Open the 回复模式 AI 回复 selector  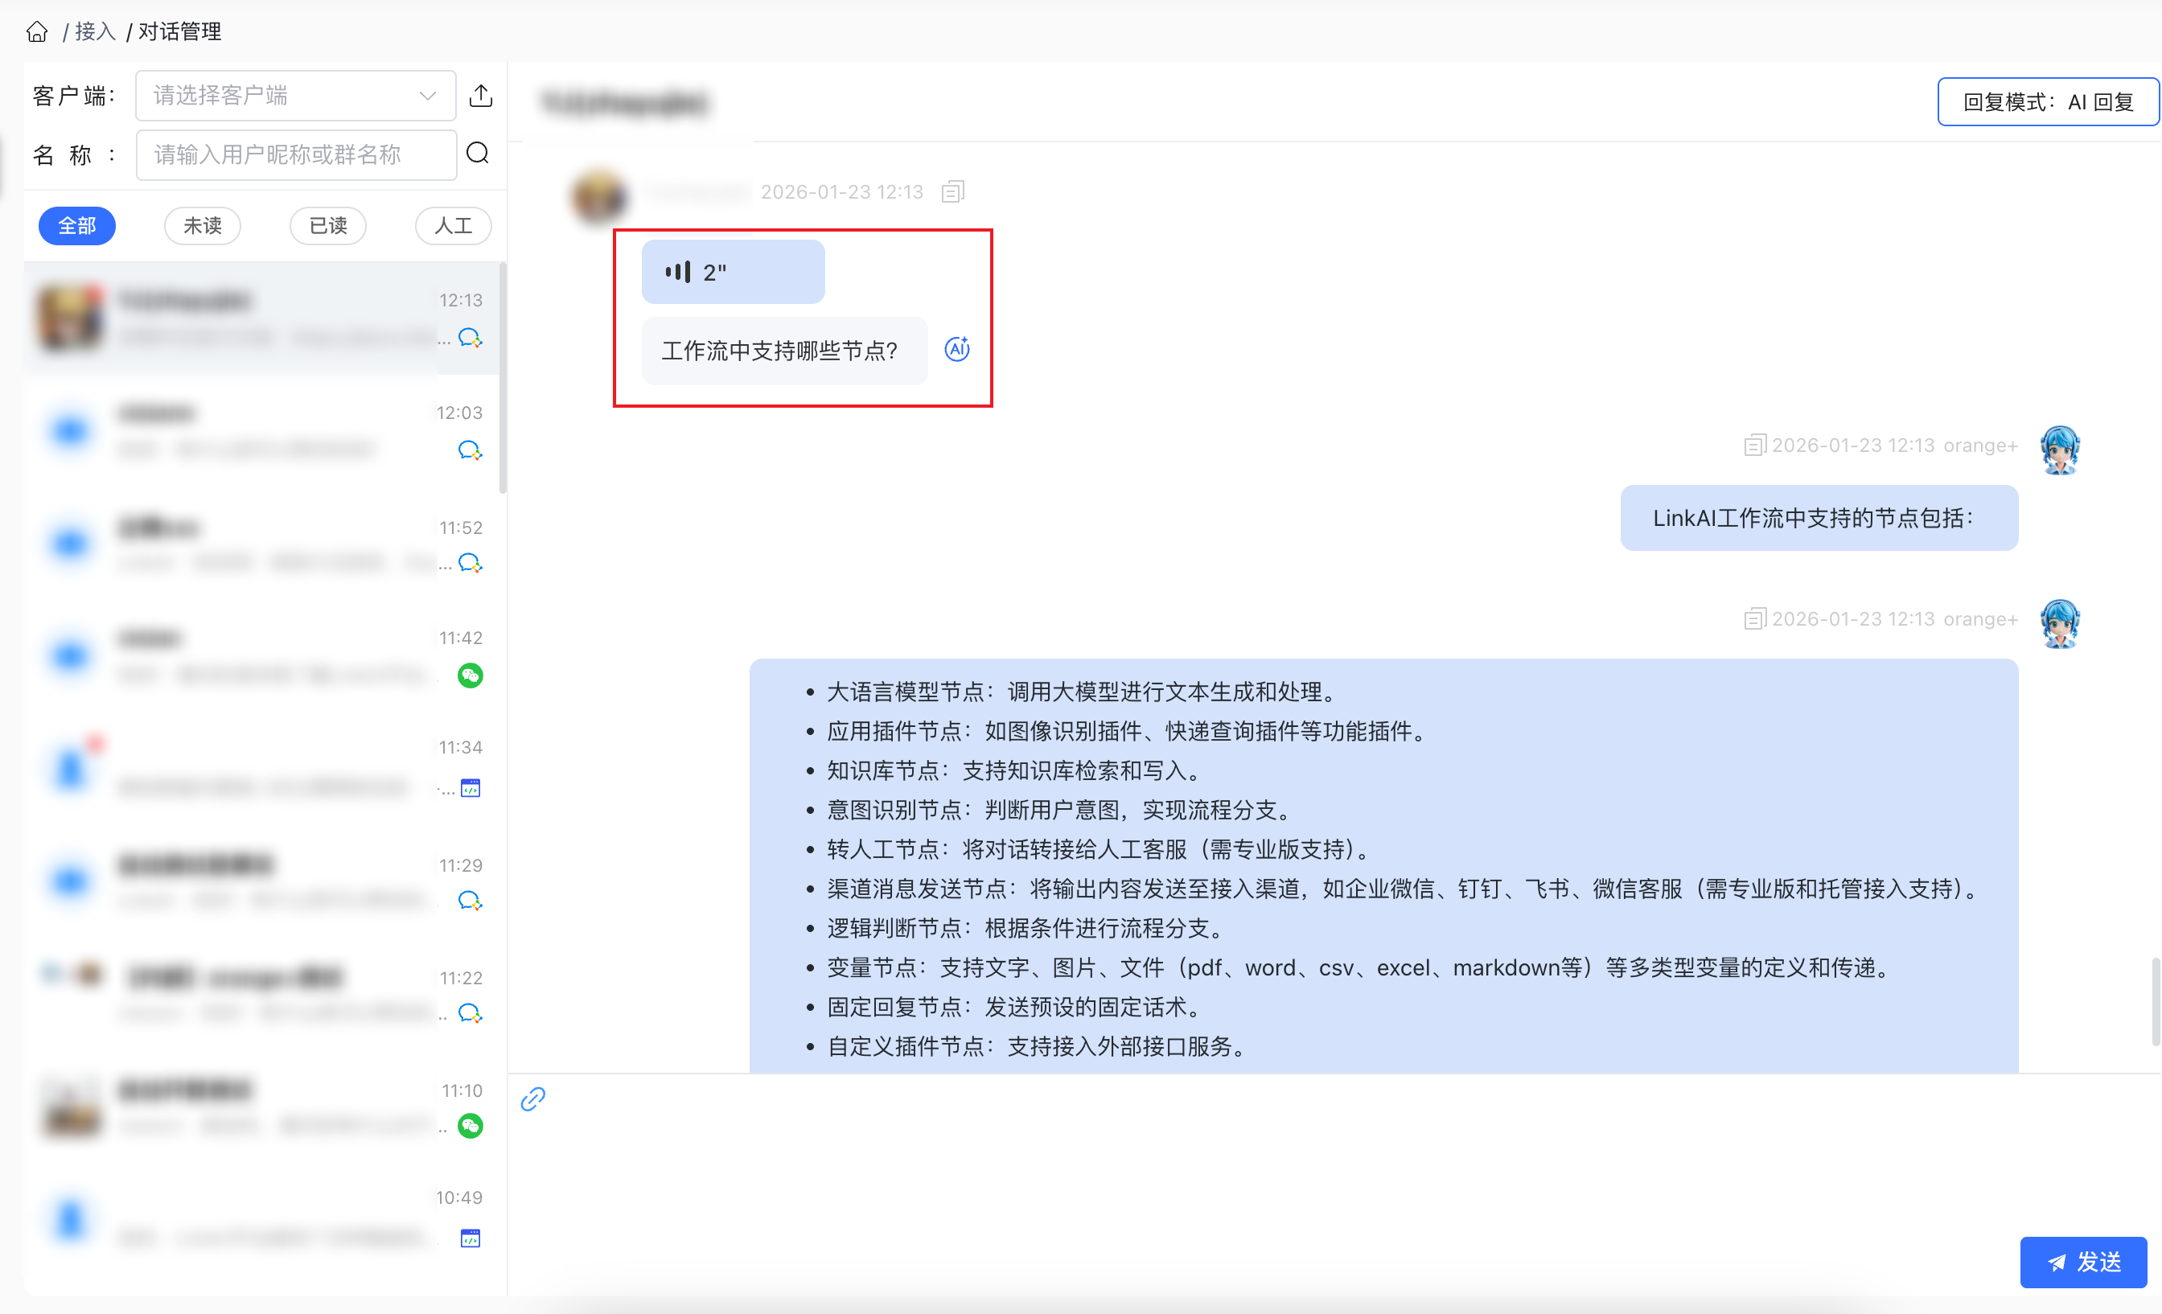pyautogui.click(x=2047, y=102)
